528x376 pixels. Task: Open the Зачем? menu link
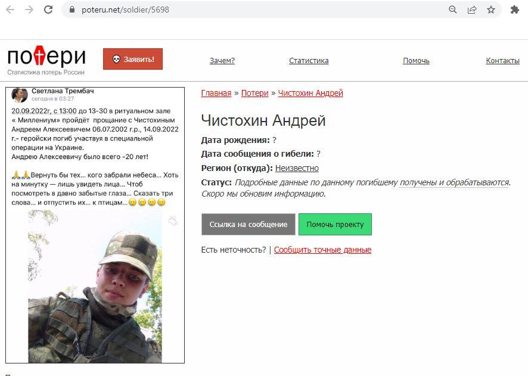click(x=222, y=61)
